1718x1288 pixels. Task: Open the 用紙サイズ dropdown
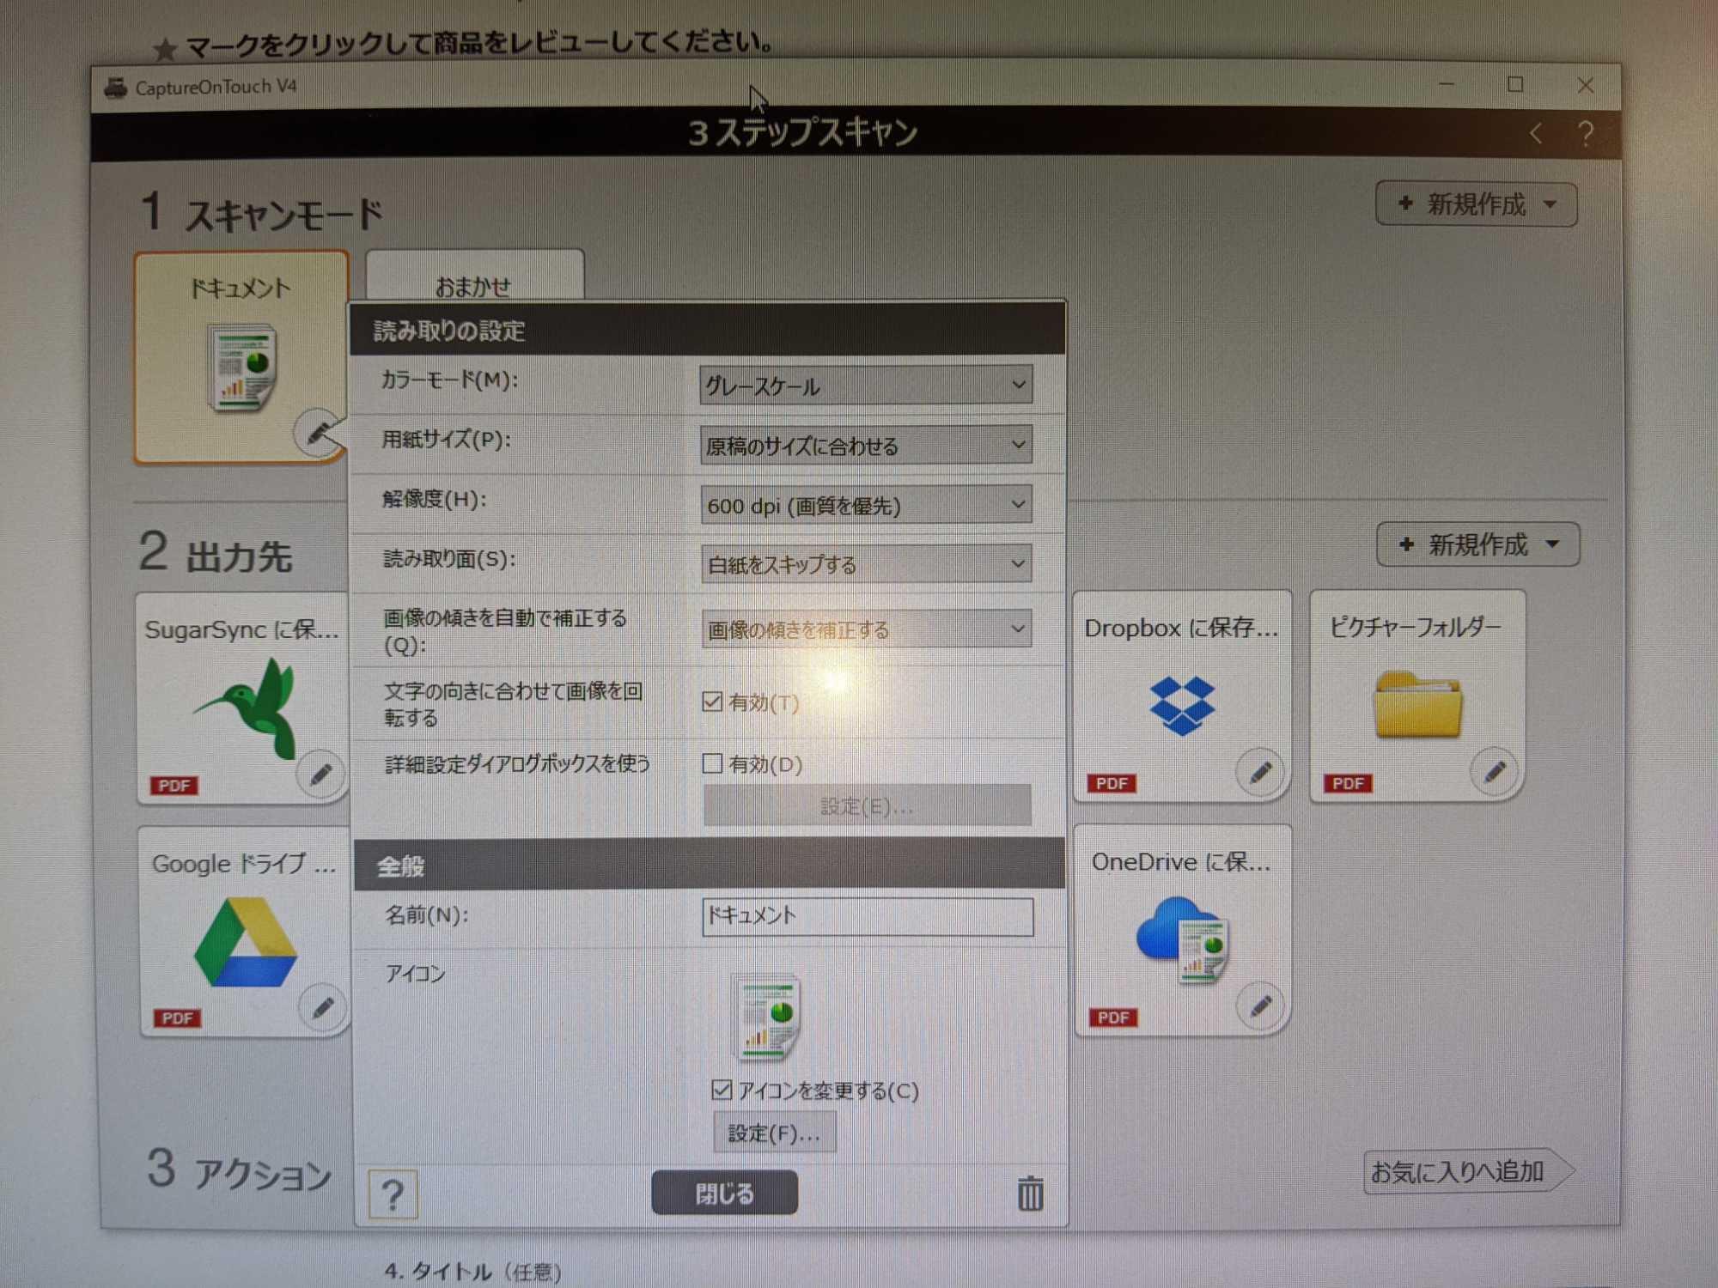pos(866,446)
